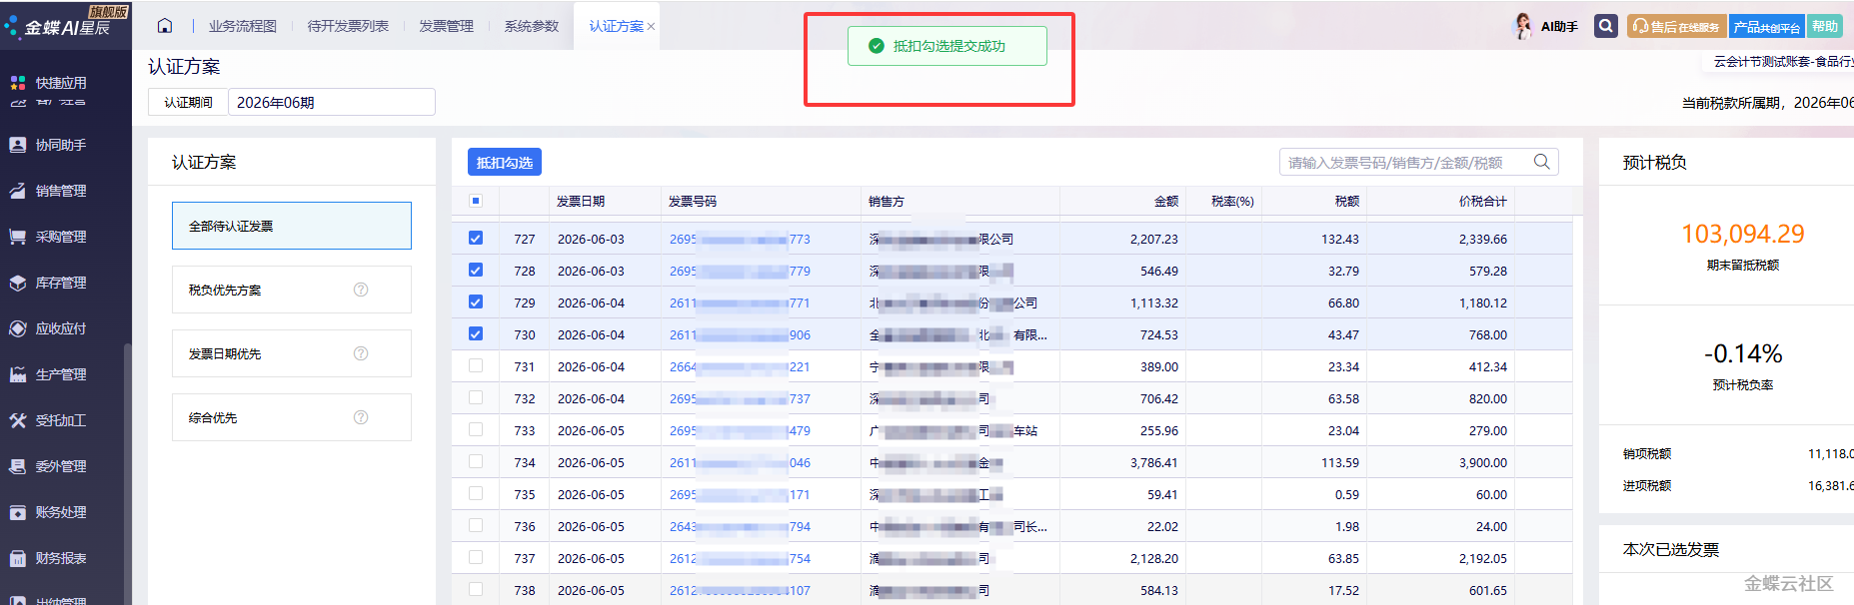Open invoice number link in row 731

(x=740, y=366)
